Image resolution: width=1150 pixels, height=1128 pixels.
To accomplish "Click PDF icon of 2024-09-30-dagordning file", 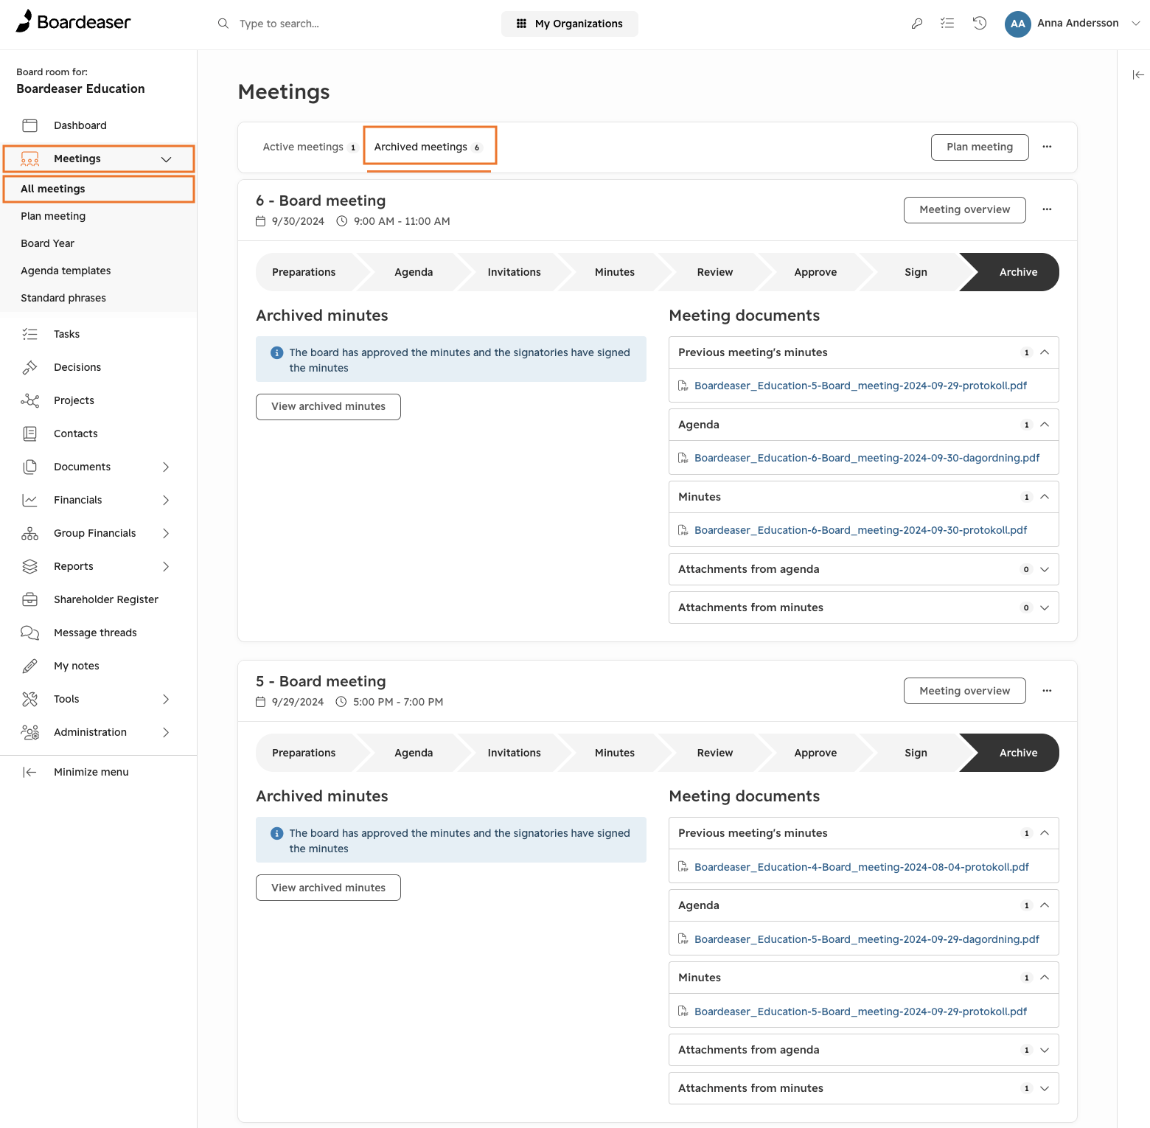I will click(x=683, y=458).
